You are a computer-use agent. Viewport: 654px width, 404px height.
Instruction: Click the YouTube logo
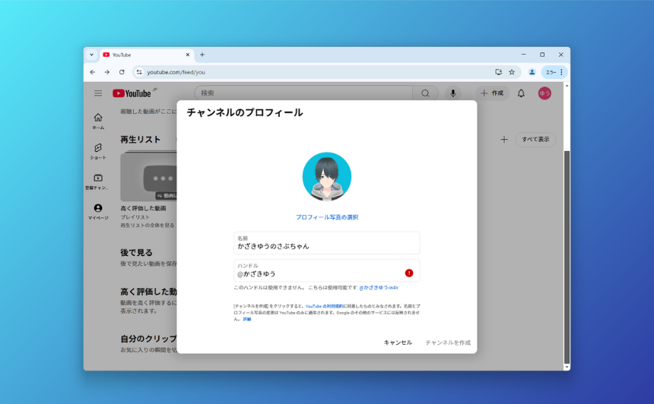tap(132, 93)
